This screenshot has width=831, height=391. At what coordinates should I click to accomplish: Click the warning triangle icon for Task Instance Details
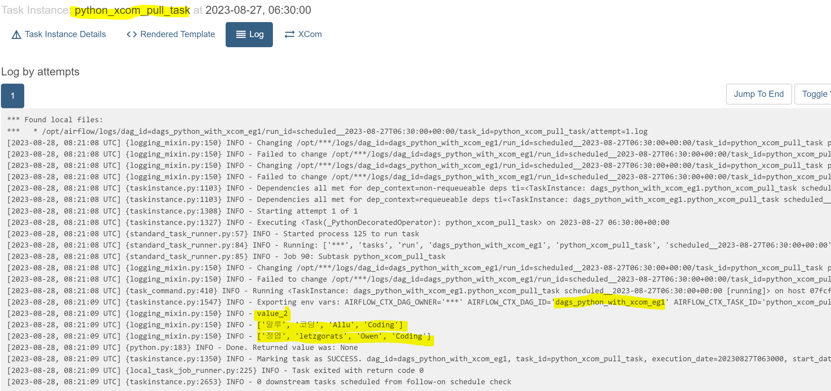[16, 34]
